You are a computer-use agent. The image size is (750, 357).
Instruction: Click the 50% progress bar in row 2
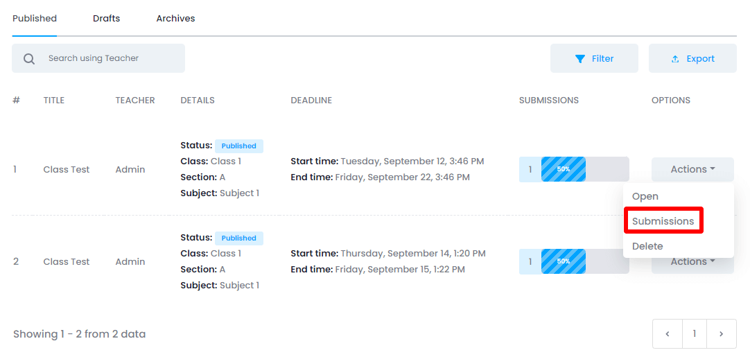[564, 261]
